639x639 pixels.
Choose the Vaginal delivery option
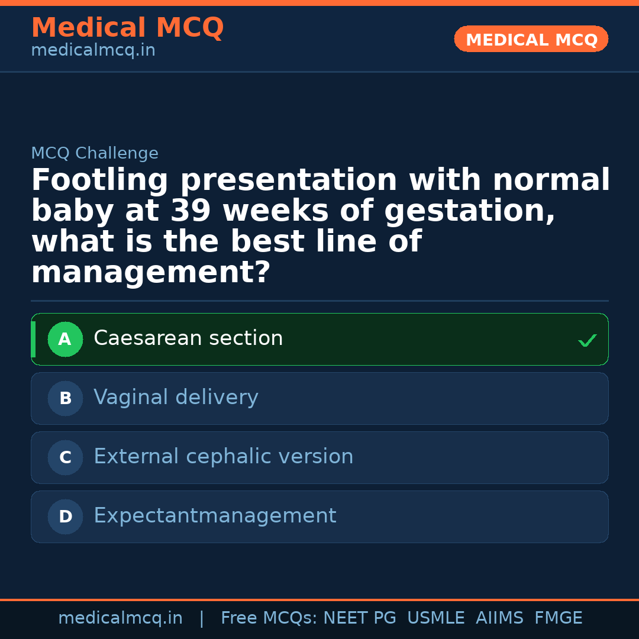pos(176,398)
